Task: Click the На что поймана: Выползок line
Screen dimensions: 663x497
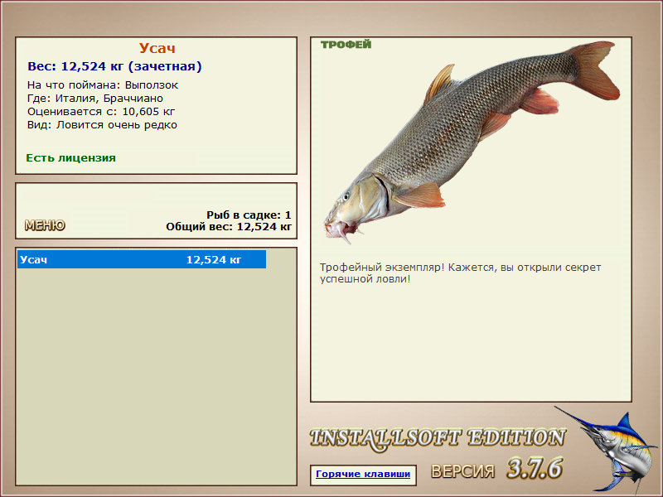Action: (x=103, y=85)
